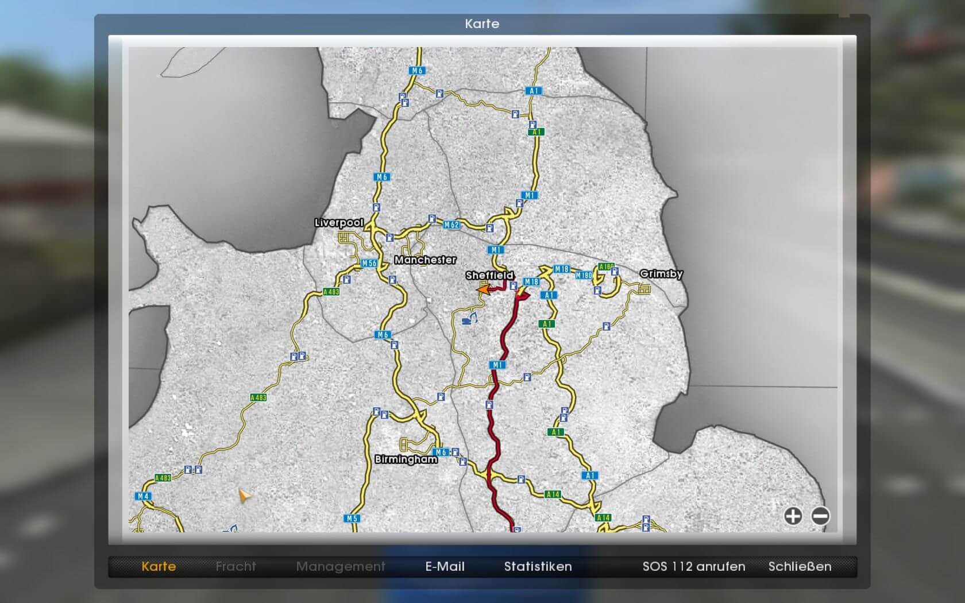This screenshot has width=965, height=603.
Task: Click the A 483 label near M56
Action: point(331,292)
